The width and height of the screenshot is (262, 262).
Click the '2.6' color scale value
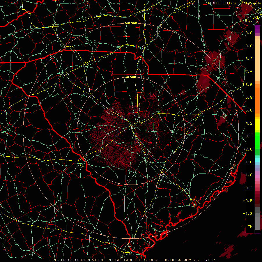(249, 149)
